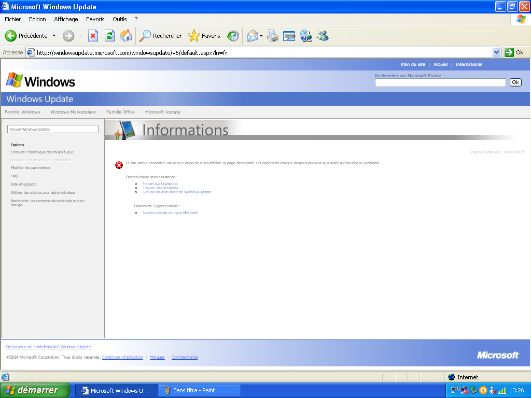The width and height of the screenshot is (531, 398).
Task: Open the Affichage menu
Action: pyautogui.click(x=66, y=19)
